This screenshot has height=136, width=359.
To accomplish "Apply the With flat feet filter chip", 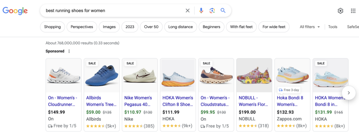I will click(241, 27).
